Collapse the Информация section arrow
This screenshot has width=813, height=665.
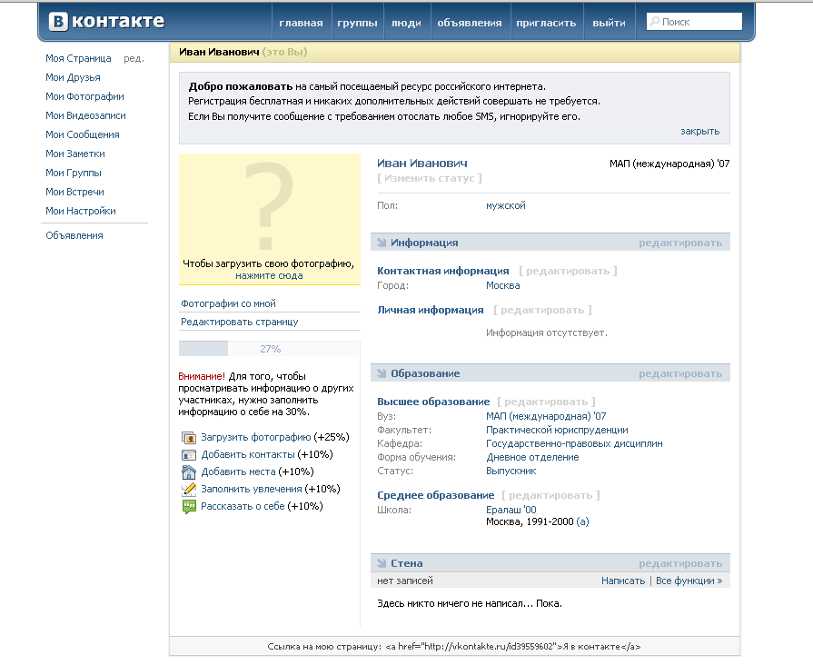click(382, 243)
